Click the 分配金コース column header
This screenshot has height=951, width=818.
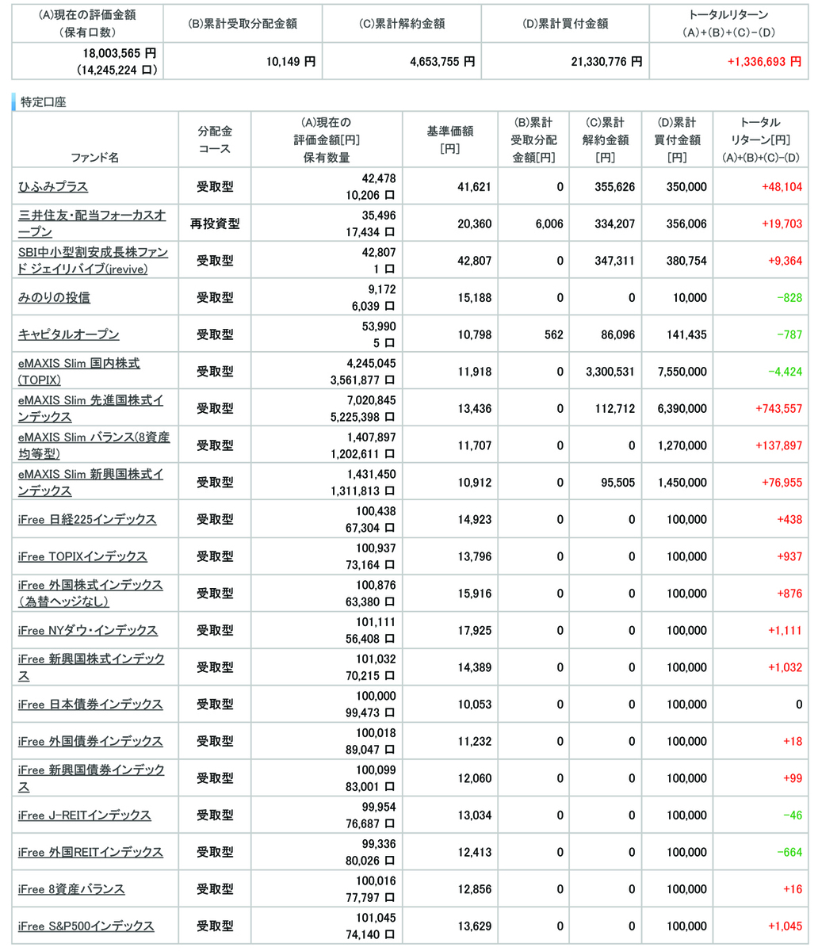point(215,139)
